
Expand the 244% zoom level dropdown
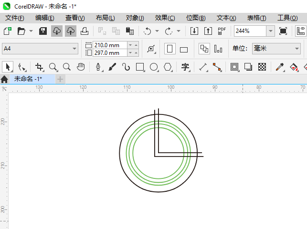coord(270,31)
